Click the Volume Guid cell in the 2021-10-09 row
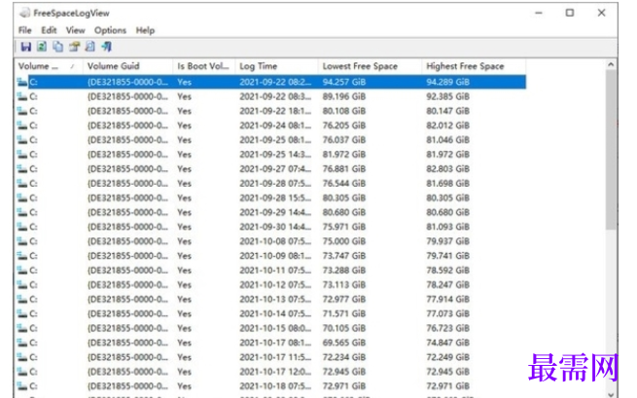 (127, 256)
